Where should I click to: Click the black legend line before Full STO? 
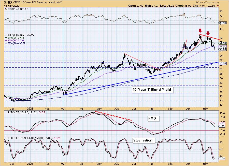click(x=6, y=138)
